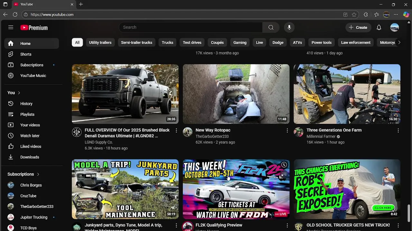Open Liked videos in the sidebar
This screenshot has width=412, height=231.
click(x=32, y=146)
